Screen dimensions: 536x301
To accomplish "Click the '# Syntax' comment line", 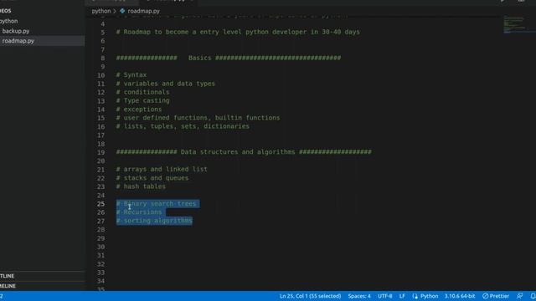I will (x=131, y=74).
